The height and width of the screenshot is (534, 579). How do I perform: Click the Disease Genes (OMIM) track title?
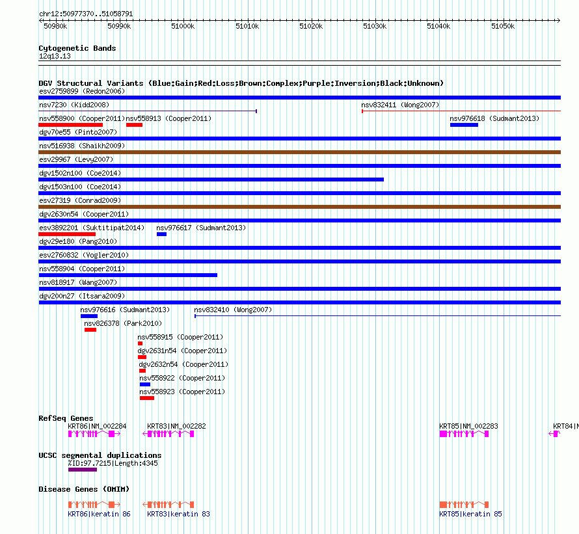84,489
